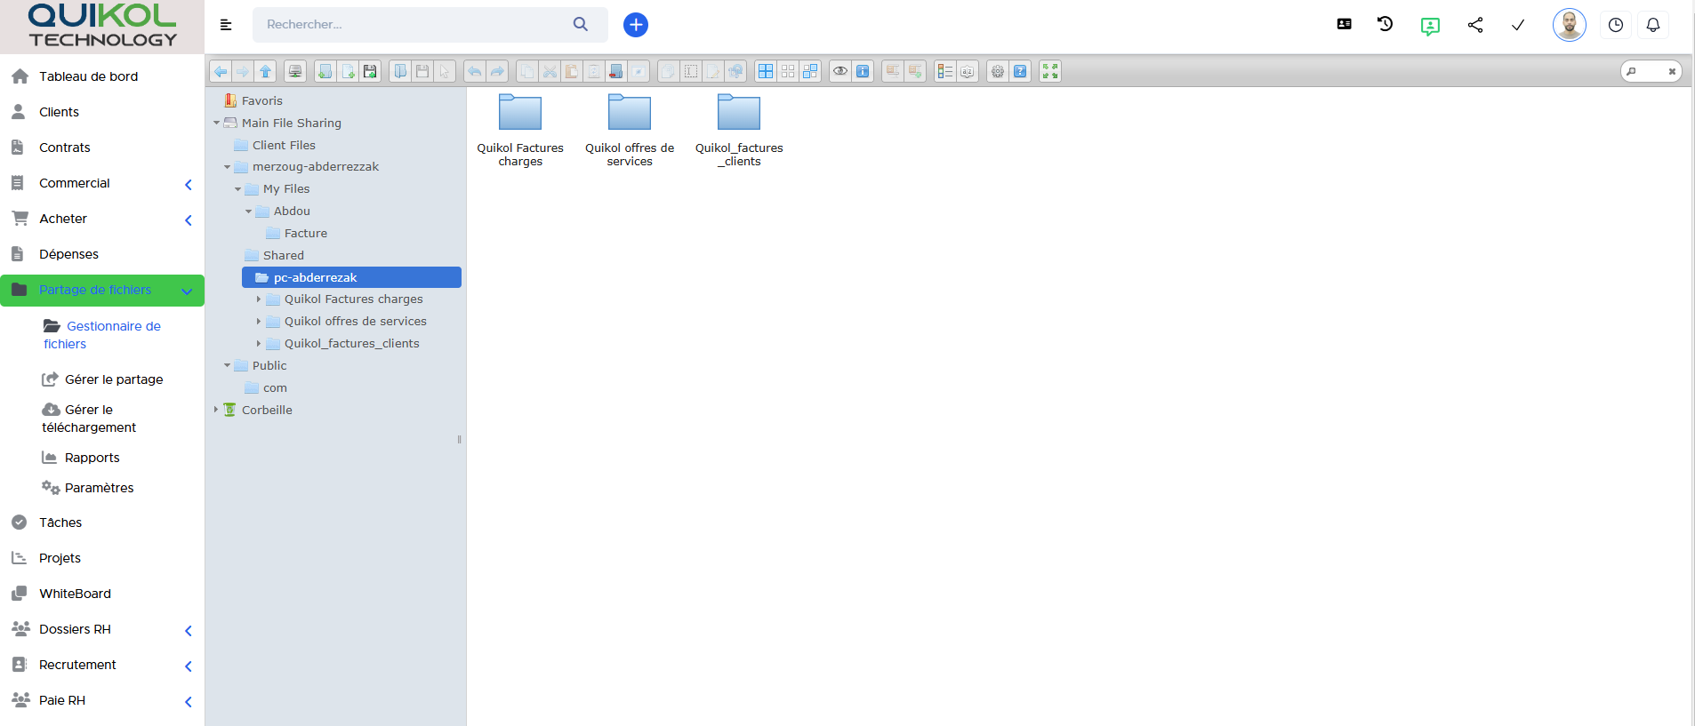The width and height of the screenshot is (1695, 726).
Task: Expand the Quikol Factures charges tree node
Action: [259, 299]
